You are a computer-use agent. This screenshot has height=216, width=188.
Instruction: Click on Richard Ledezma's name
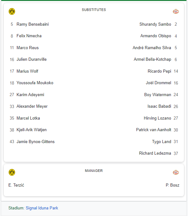tap(155, 153)
